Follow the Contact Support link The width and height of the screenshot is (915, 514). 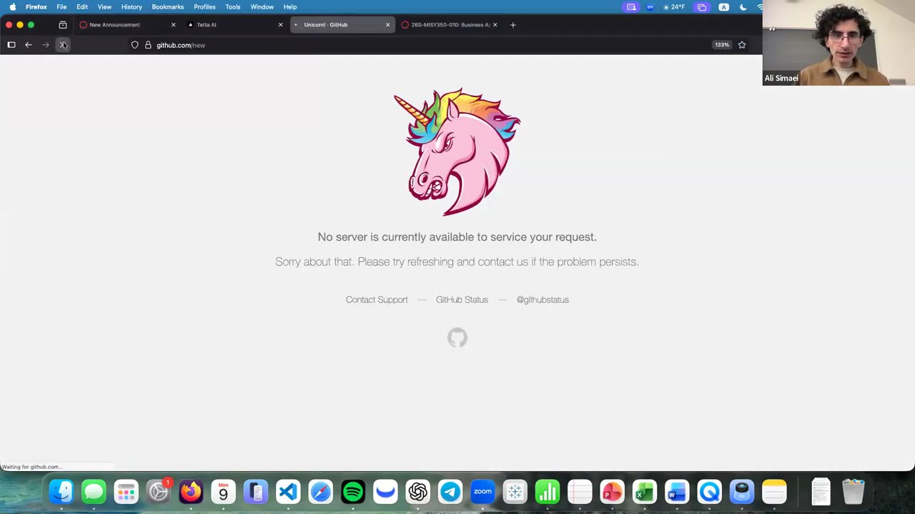coord(377,300)
